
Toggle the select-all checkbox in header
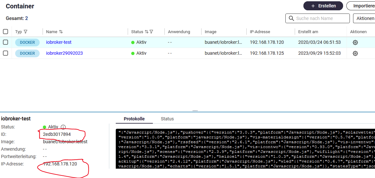pyautogui.click(x=5, y=32)
